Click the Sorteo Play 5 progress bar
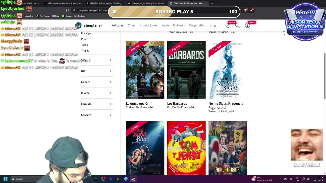Screen dimensions: 326x183 174,12
